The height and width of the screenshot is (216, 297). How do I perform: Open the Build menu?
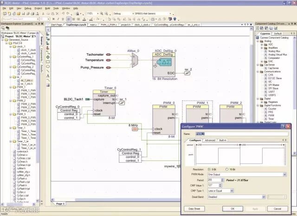click(47, 8)
